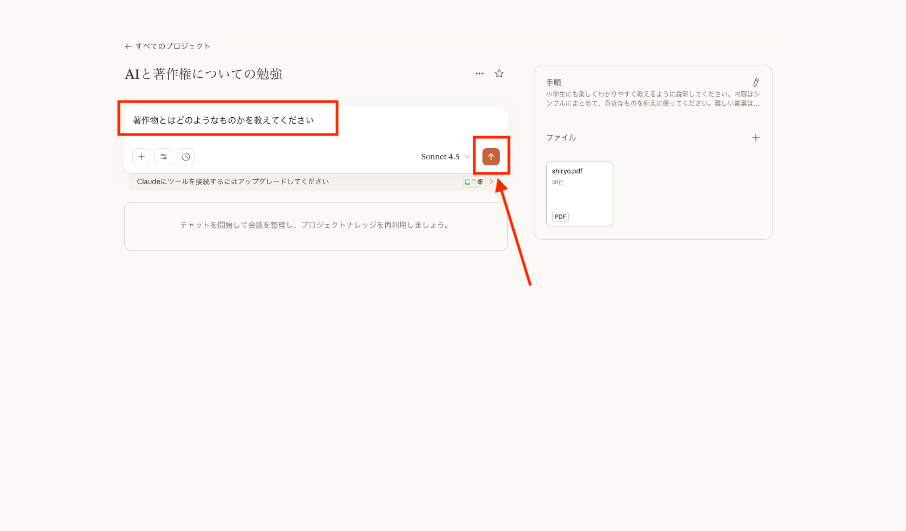Image resolution: width=906 pixels, height=531 pixels.
Task: Select the shiryo.pdf file card
Action: [x=579, y=193]
